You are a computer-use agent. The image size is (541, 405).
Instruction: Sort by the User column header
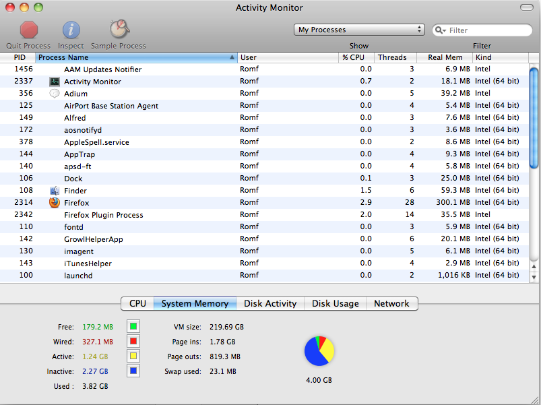[x=288, y=57]
